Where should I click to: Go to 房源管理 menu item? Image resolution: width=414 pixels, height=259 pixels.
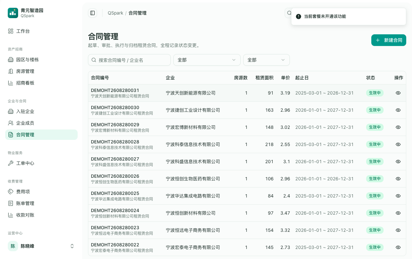click(x=41, y=71)
